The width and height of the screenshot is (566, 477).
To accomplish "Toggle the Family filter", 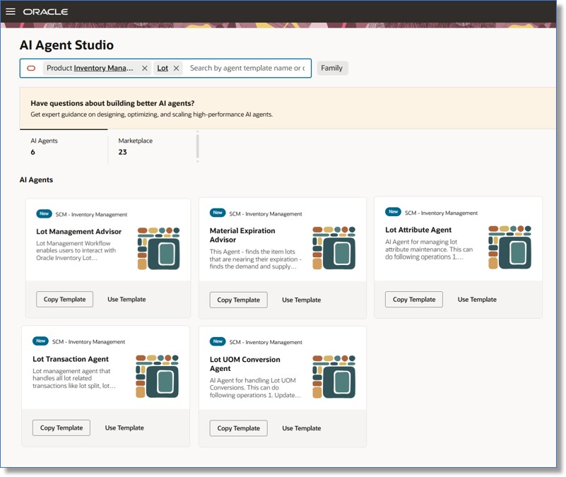I will pos(332,68).
